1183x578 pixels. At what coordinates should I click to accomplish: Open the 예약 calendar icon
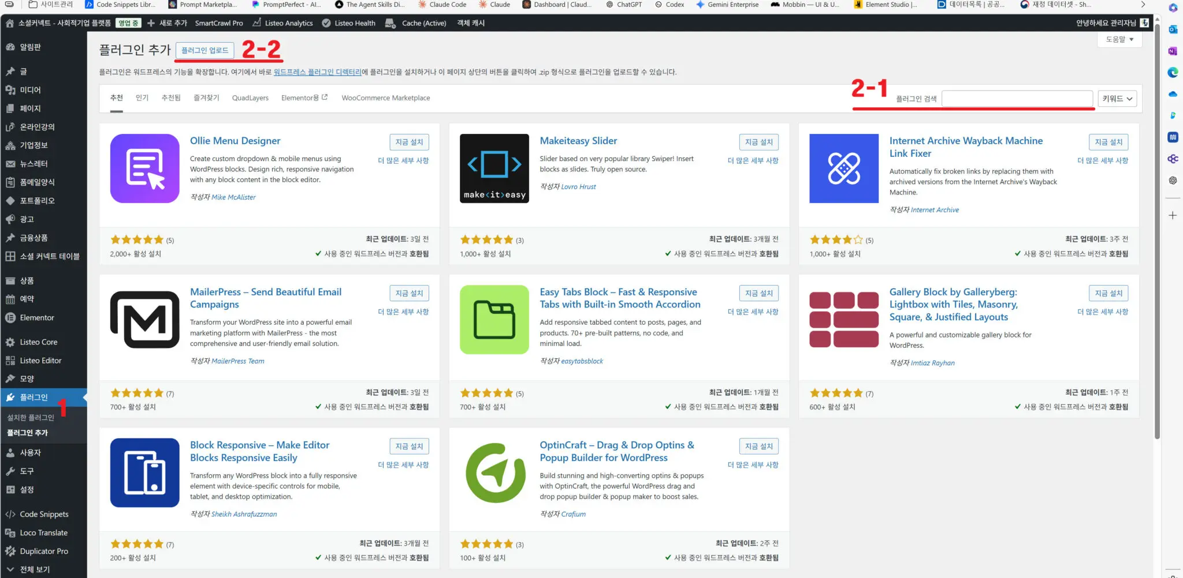[10, 299]
